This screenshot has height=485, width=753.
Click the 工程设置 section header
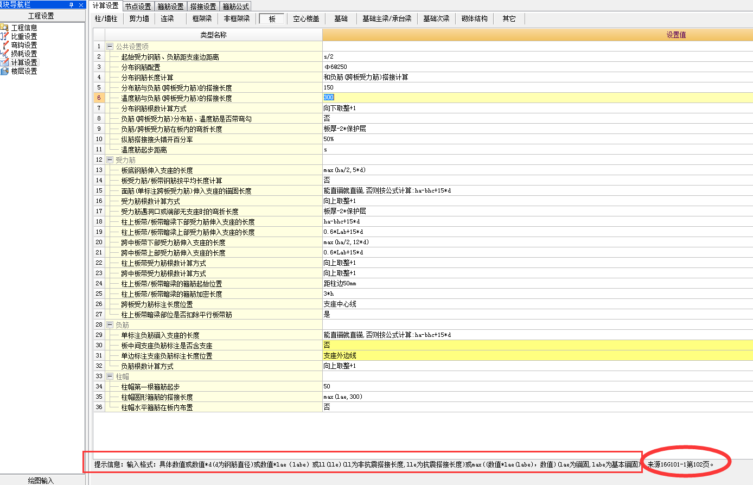pos(42,16)
